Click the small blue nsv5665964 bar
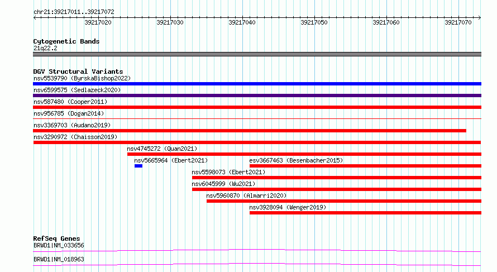The height and width of the screenshot is (272, 497). tap(138, 166)
